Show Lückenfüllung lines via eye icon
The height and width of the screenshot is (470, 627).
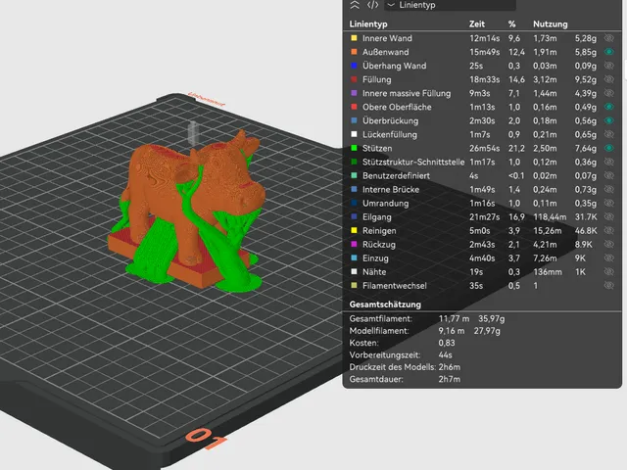click(608, 134)
